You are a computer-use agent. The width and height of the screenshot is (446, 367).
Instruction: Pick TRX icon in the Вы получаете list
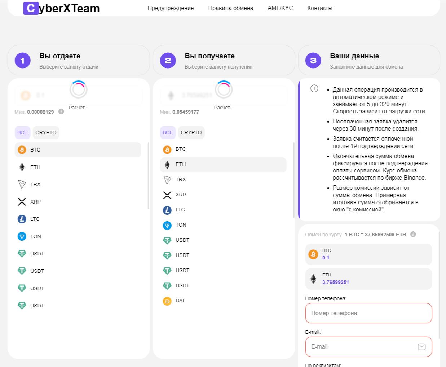[167, 180]
